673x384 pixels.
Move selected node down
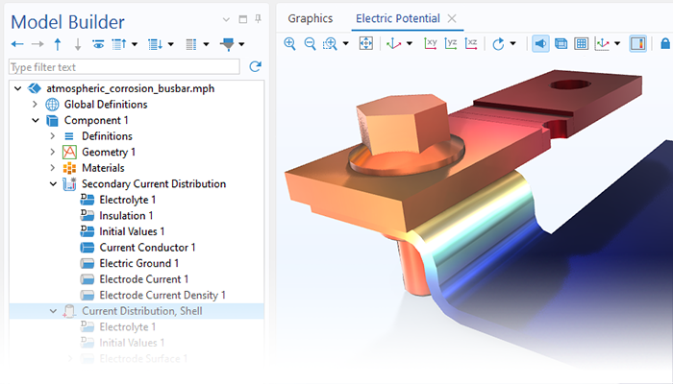(x=78, y=44)
